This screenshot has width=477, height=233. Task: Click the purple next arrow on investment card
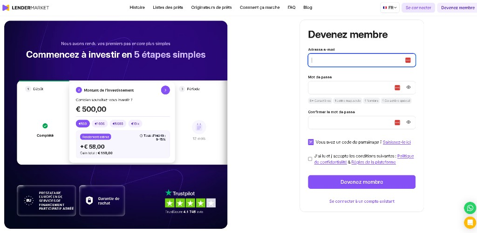click(x=165, y=90)
